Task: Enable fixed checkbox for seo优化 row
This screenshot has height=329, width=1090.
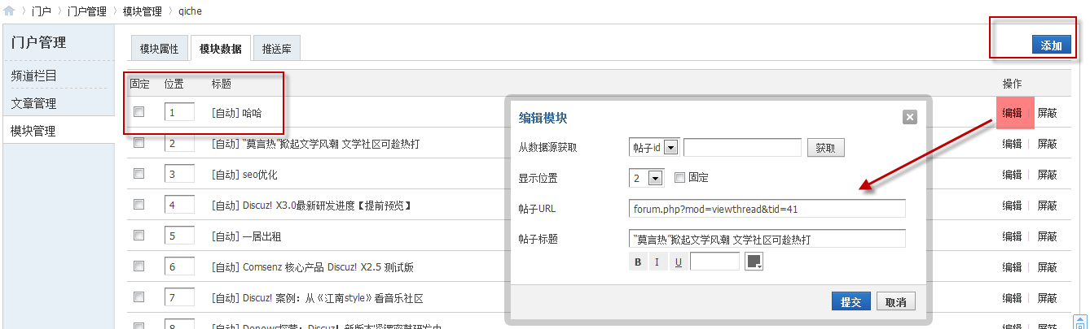Action: click(138, 174)
